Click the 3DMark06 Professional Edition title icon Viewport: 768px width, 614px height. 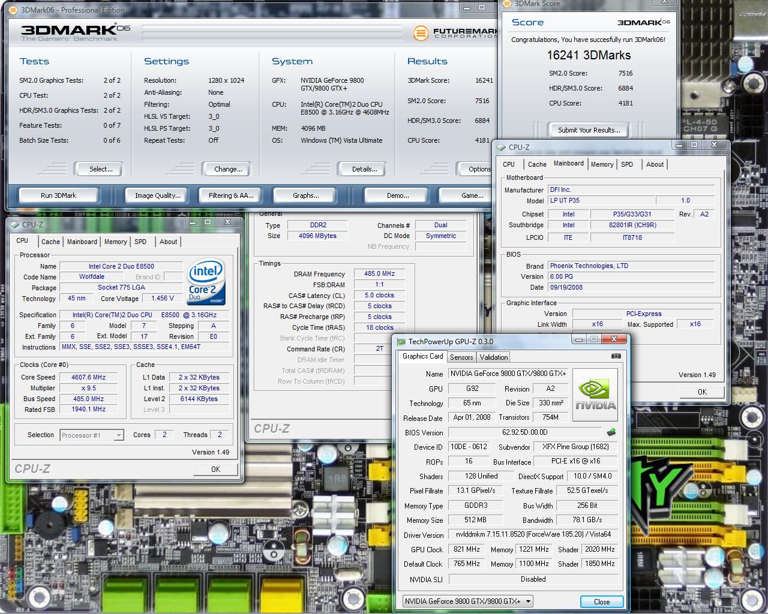pyautogui.click(x=14, y=10)
